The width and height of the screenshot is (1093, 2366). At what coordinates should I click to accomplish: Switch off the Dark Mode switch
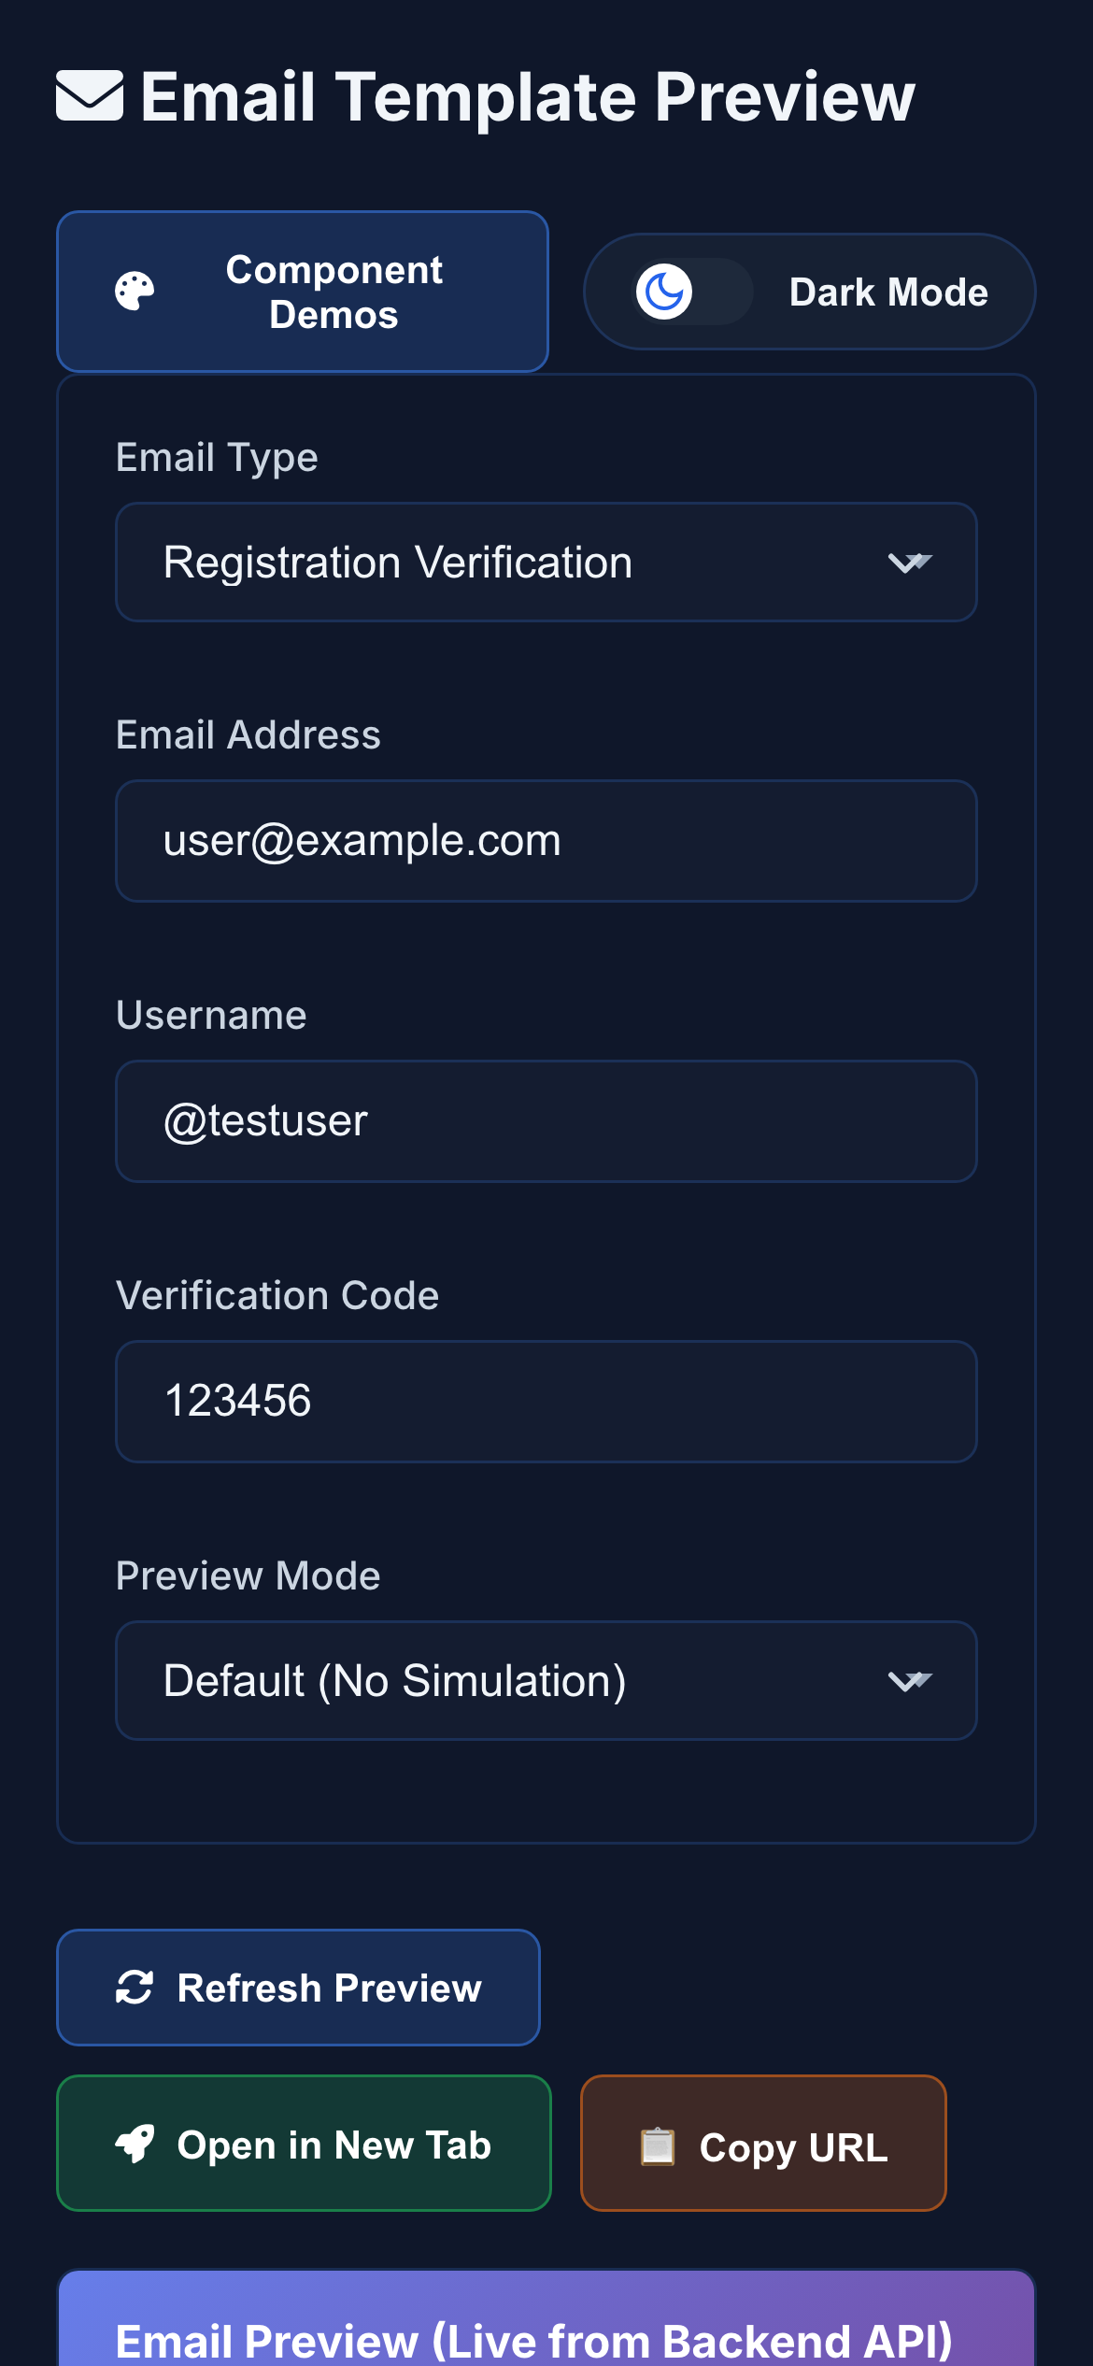coord(693,291)
